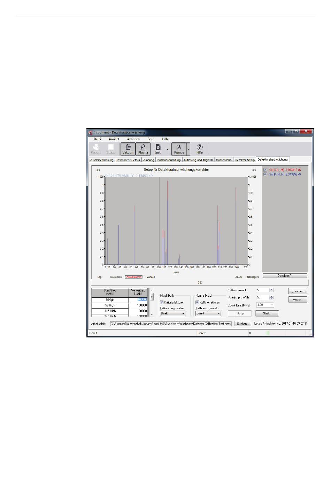Toggle Kalibrierfaktoren under Mittel-Stark
The image size is (331, 483).
[162, 302]
